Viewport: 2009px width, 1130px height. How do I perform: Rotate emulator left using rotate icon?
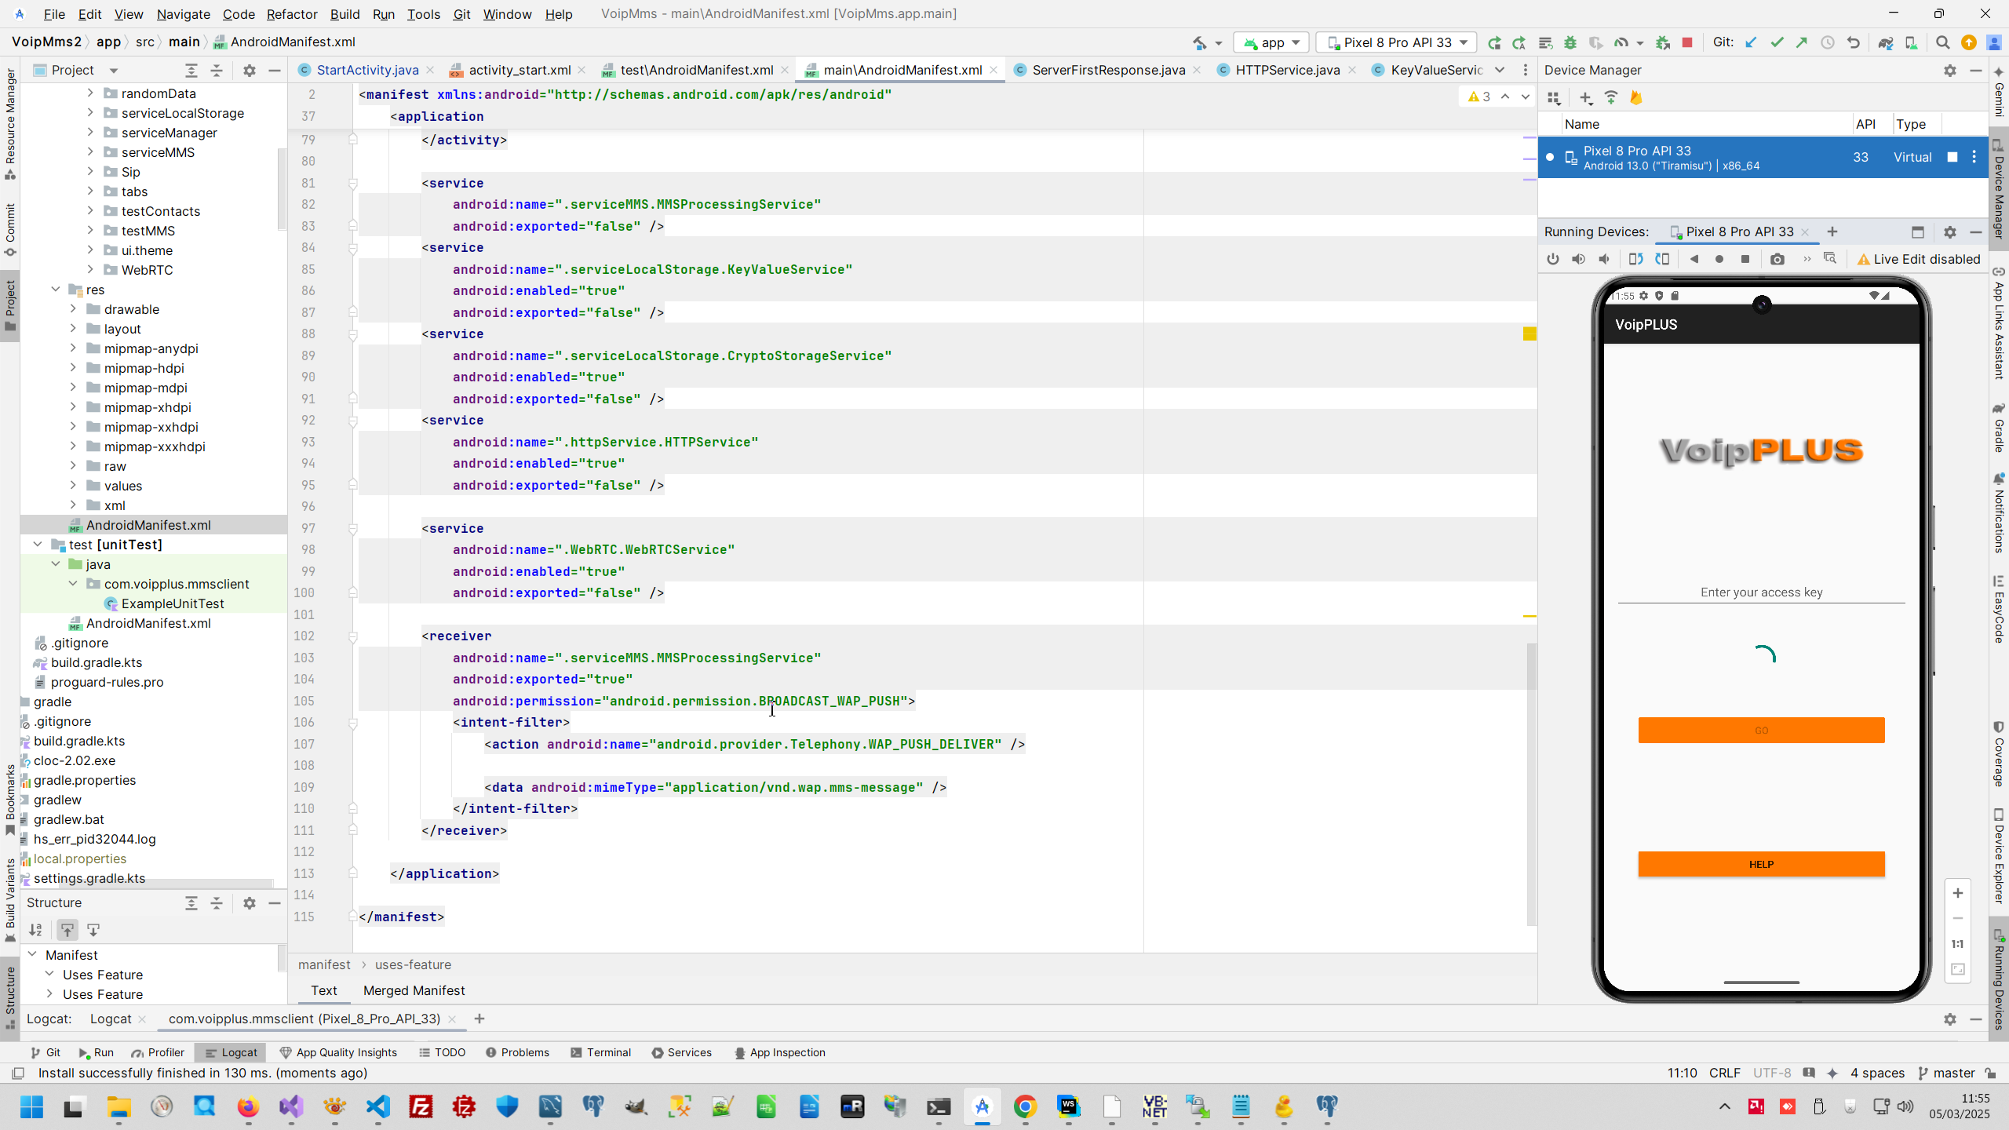(1635, 259)
